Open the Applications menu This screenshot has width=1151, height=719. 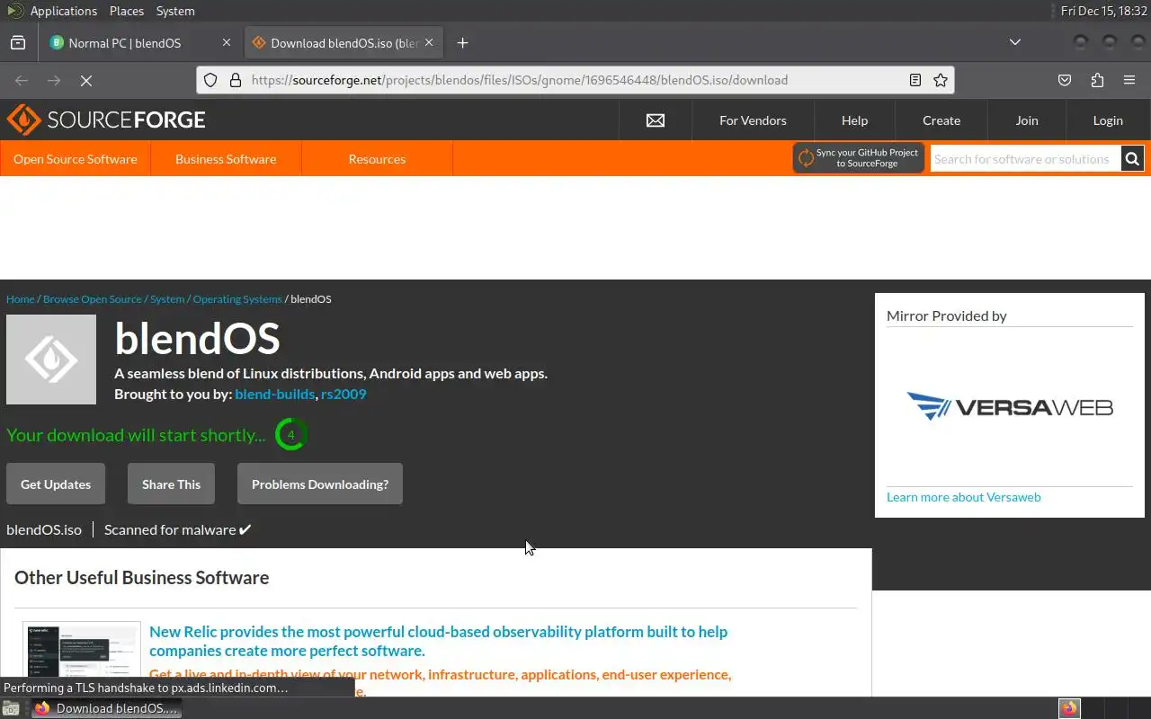(63, 11)
